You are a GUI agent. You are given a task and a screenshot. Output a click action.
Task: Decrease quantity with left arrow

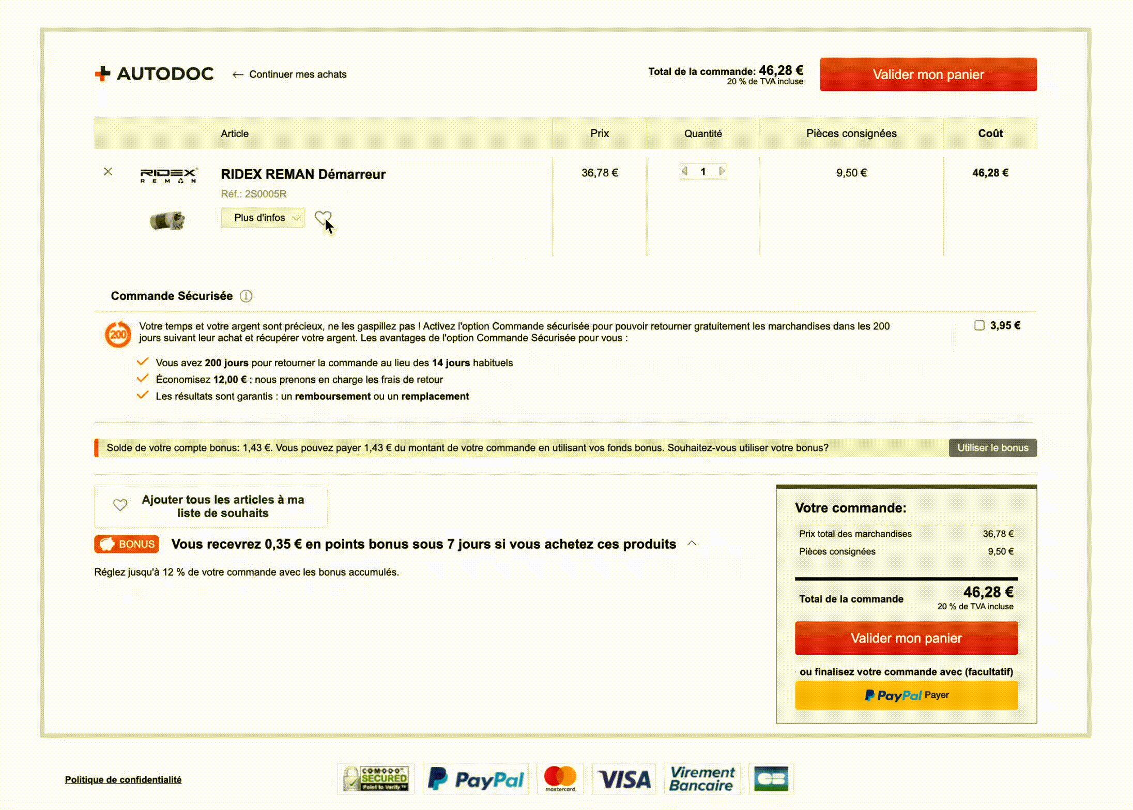[x=685, y=171]
